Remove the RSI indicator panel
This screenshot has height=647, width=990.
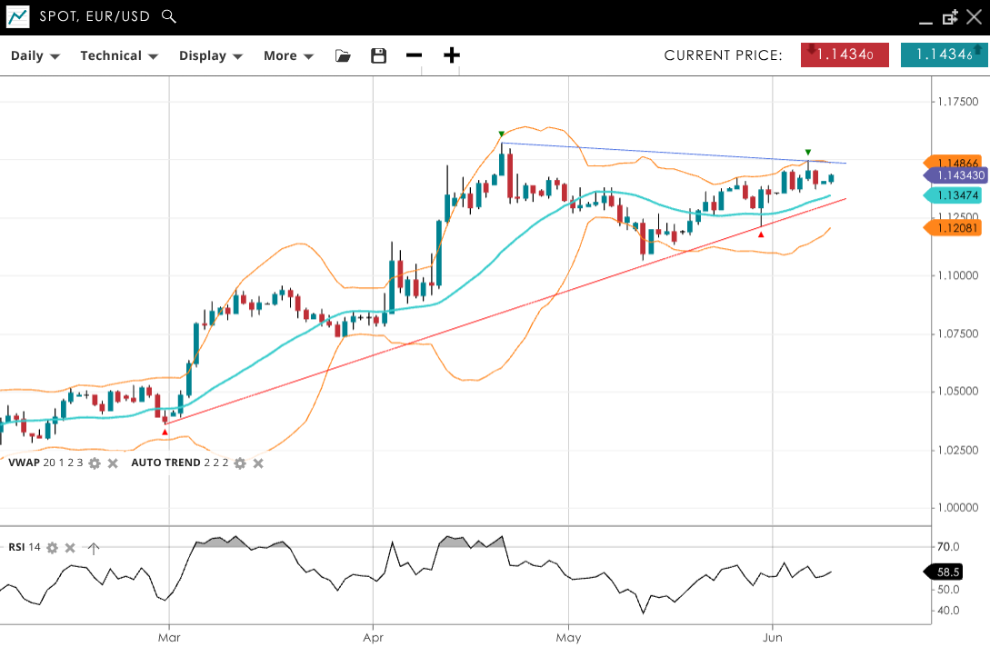click(70, 548)
